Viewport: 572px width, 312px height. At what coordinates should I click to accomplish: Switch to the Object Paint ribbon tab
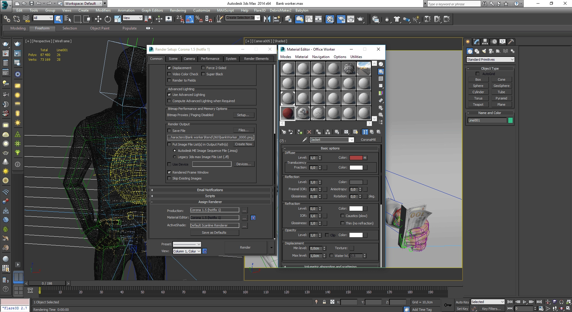[100, 28]
